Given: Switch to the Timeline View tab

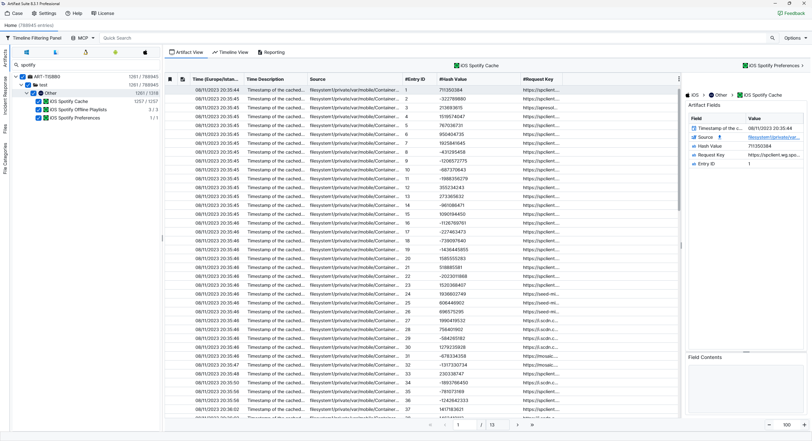Looking at the screenshot, I should 230,52.
